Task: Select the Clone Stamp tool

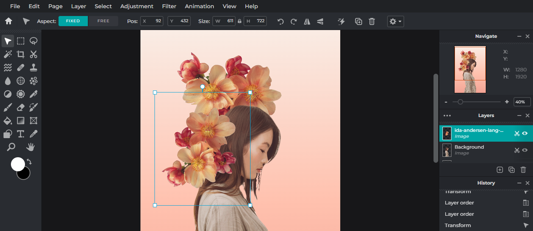Action: pos(34,68)
